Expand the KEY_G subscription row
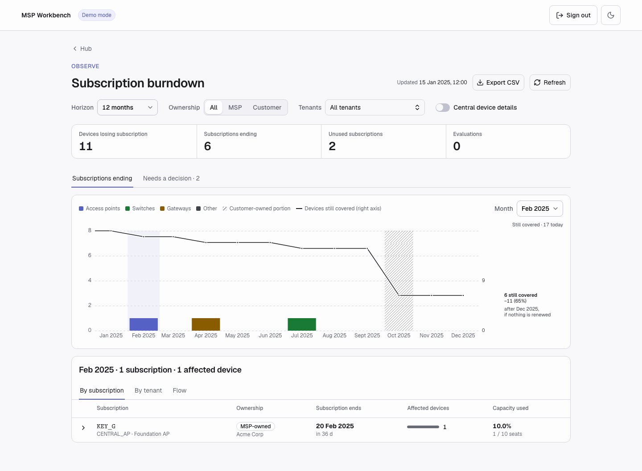Viewport: 642px width, 471px height. click(x=83, y=428)
